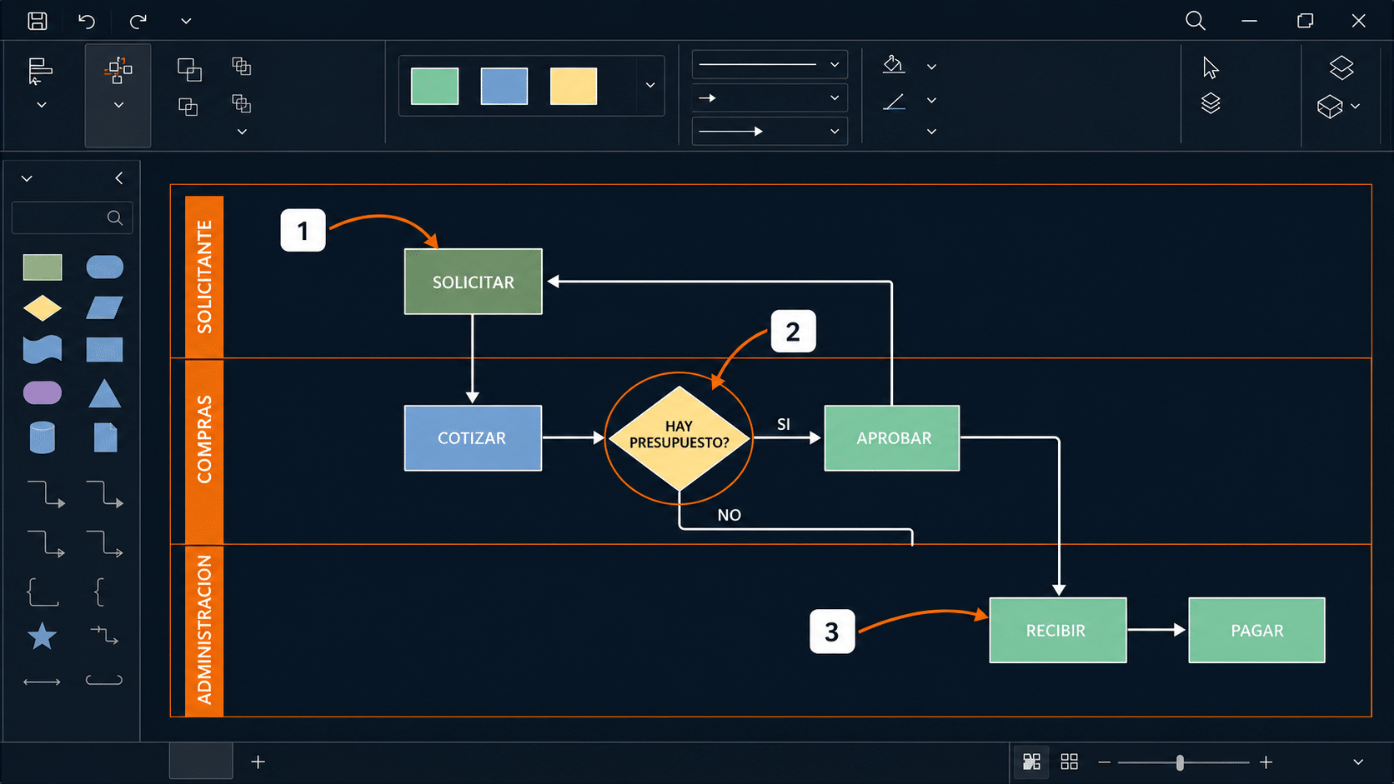Expand the align tool dropdown arrow

tap(41, 105)
